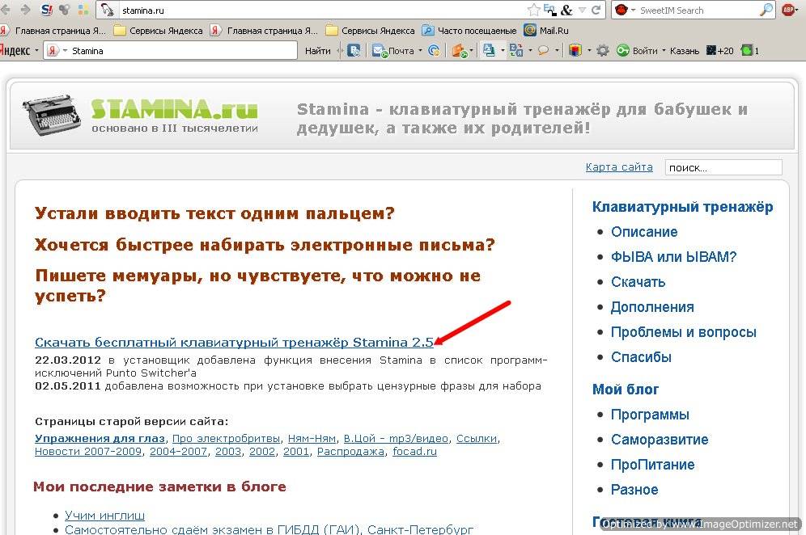Click the site identity icon in address bar
The image size is (806, 535).
(x=107, y=10)
